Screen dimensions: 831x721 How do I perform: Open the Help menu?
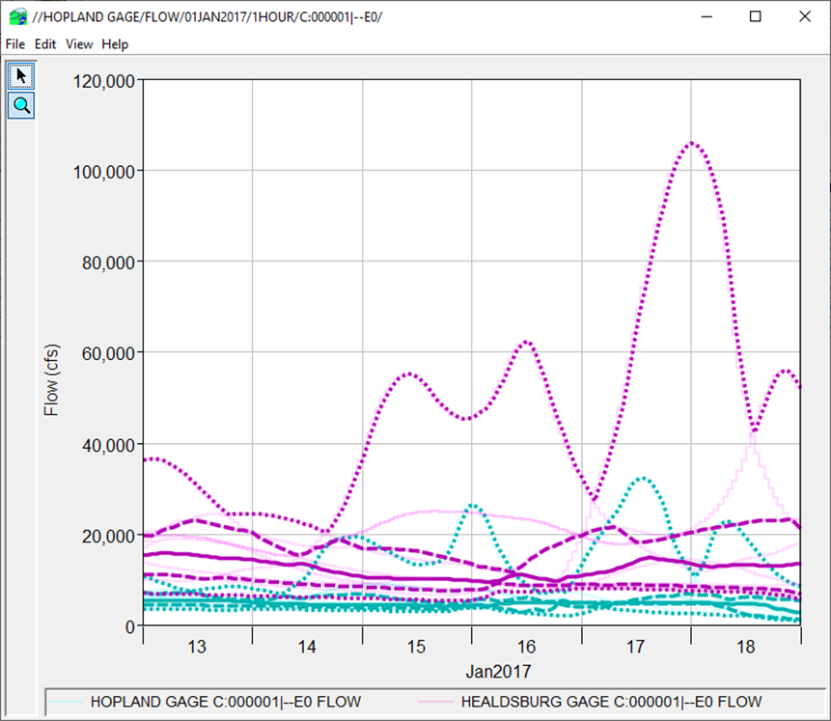coord(114,43)
